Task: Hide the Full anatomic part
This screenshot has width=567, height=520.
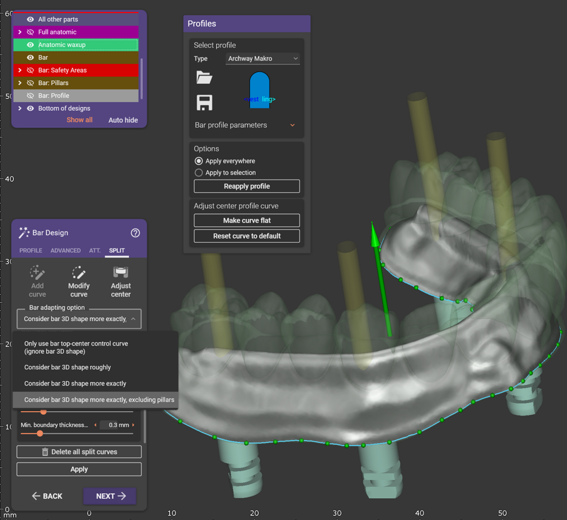Action: pos(29,31)
